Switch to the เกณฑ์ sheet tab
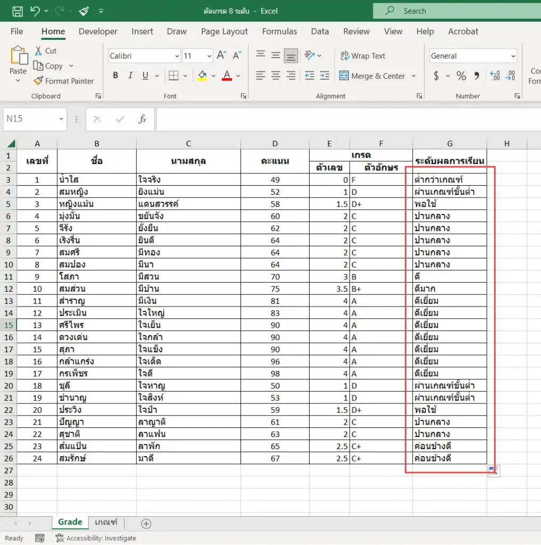Image resolution: width=541 pixels, height=545 pixels. (x=106, y=523)
